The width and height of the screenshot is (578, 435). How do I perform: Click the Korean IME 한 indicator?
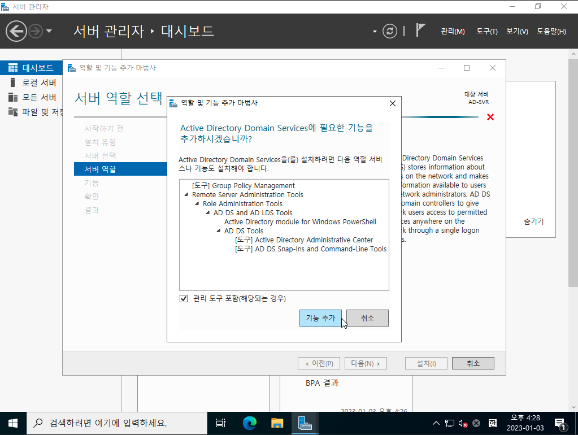click(x=493, y=423)
